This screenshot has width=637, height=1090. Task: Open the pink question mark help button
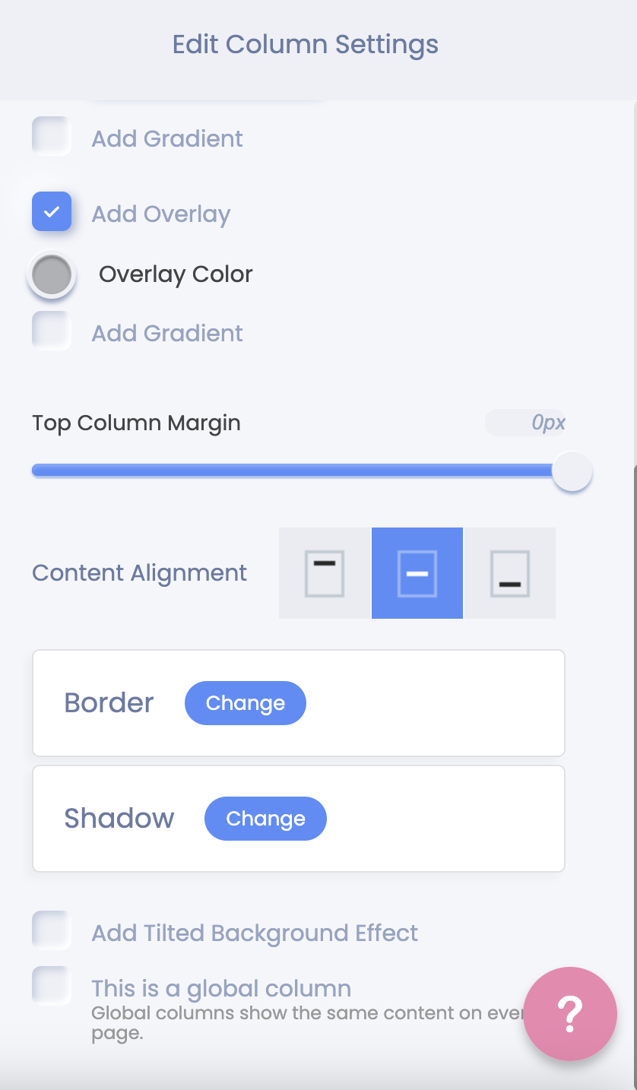[x=570, y=1013]
